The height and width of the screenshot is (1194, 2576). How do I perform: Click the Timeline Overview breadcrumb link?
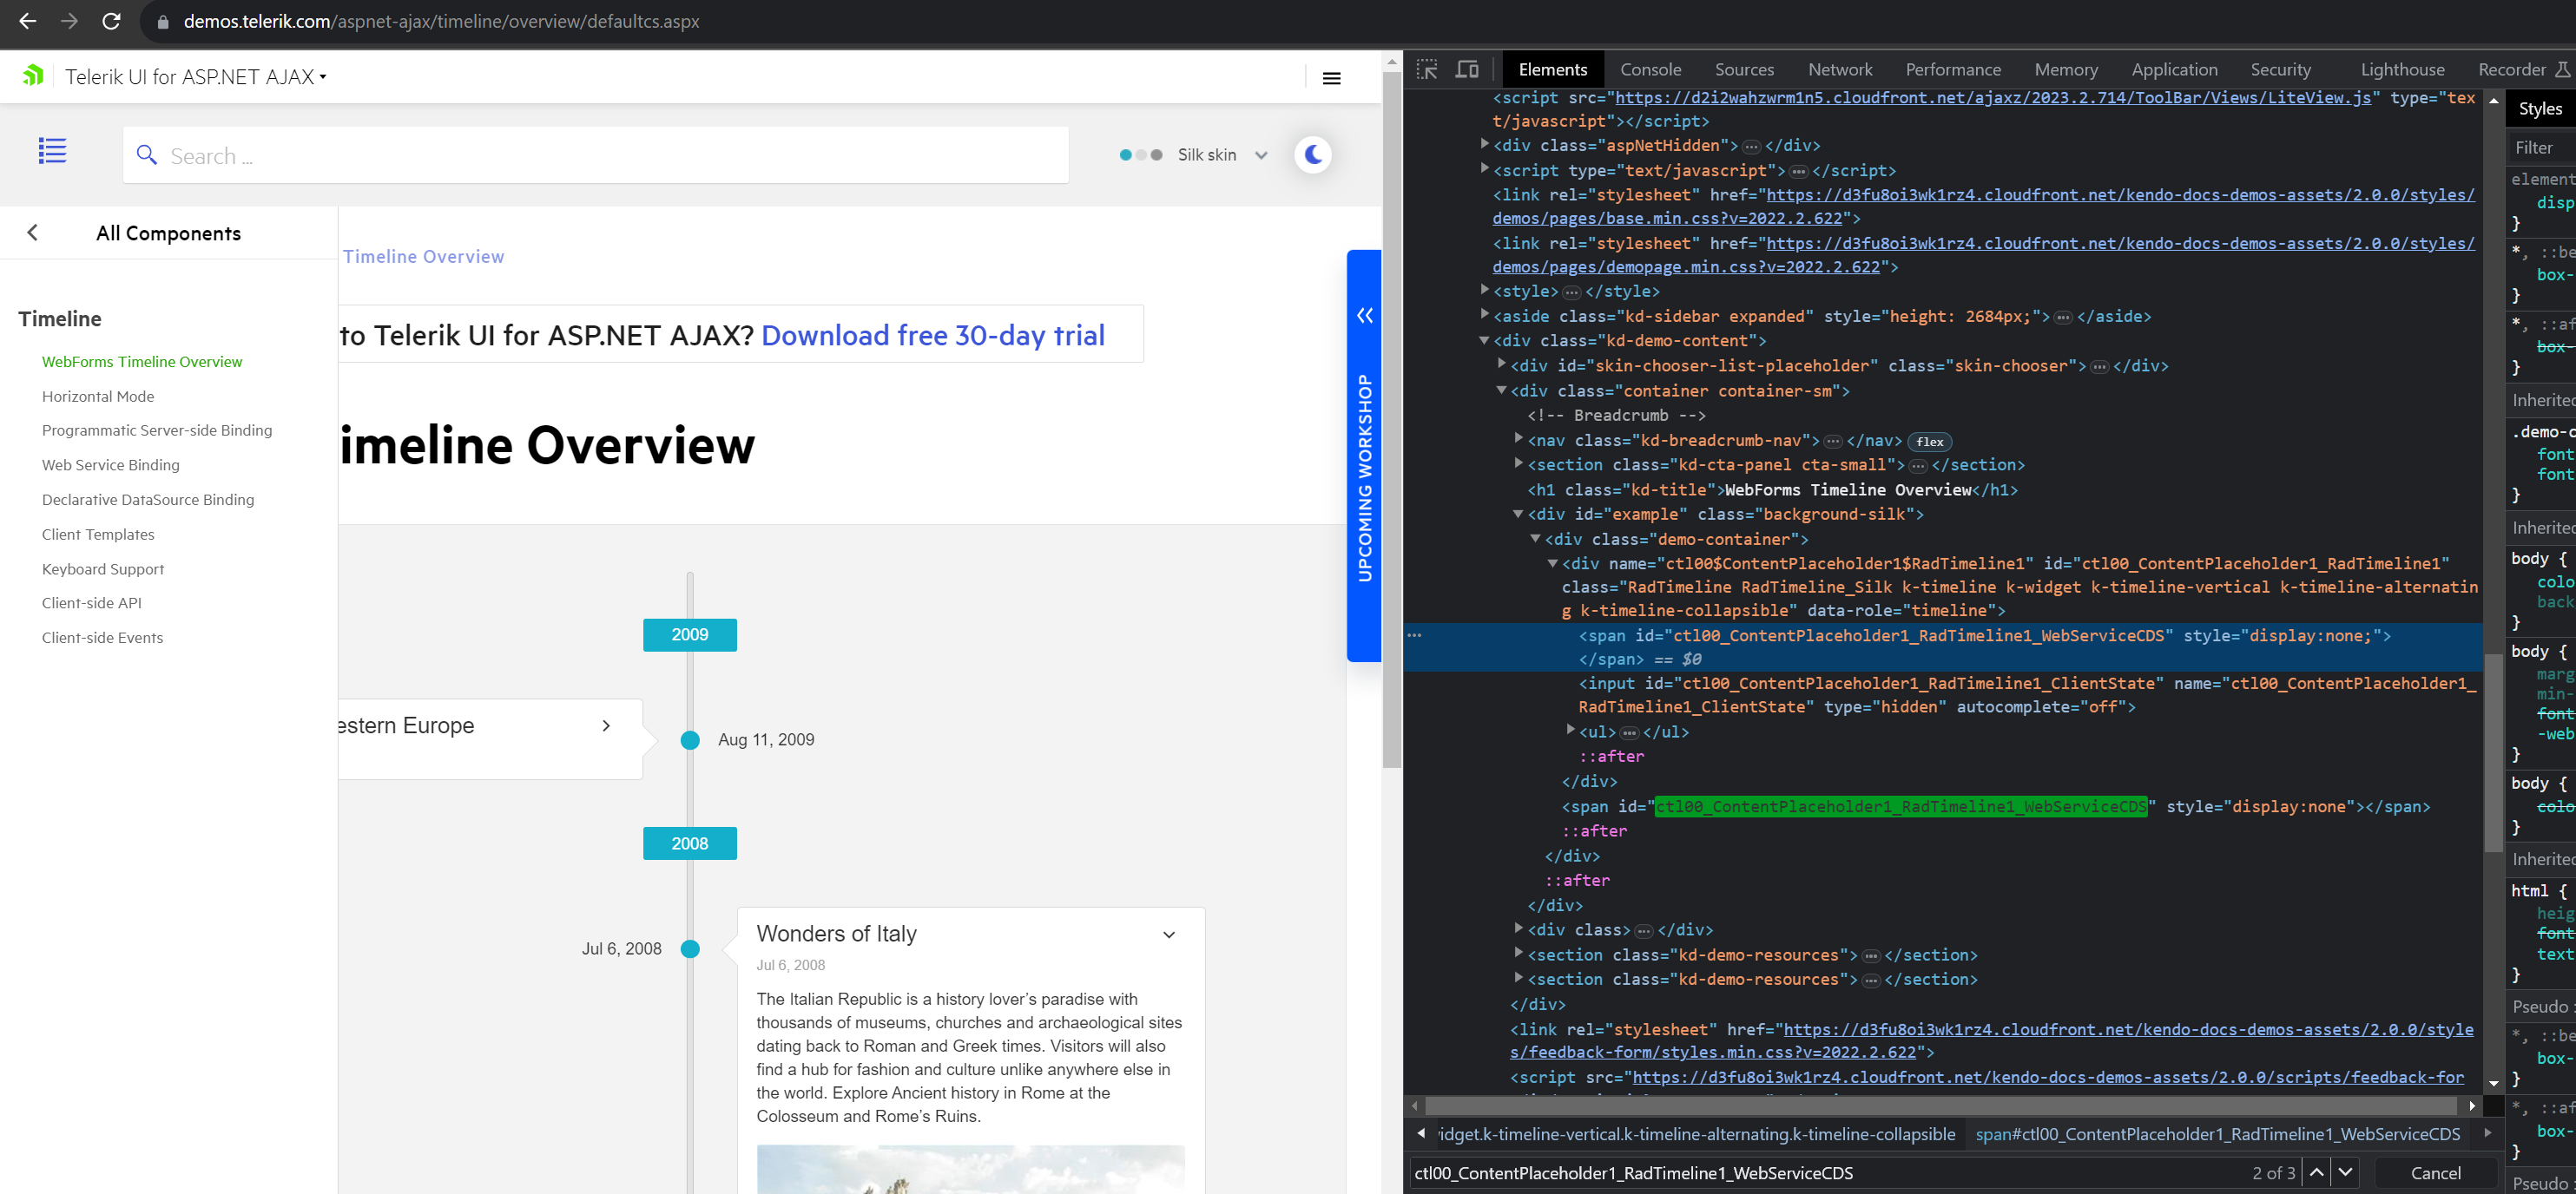(x=423, y=257)
